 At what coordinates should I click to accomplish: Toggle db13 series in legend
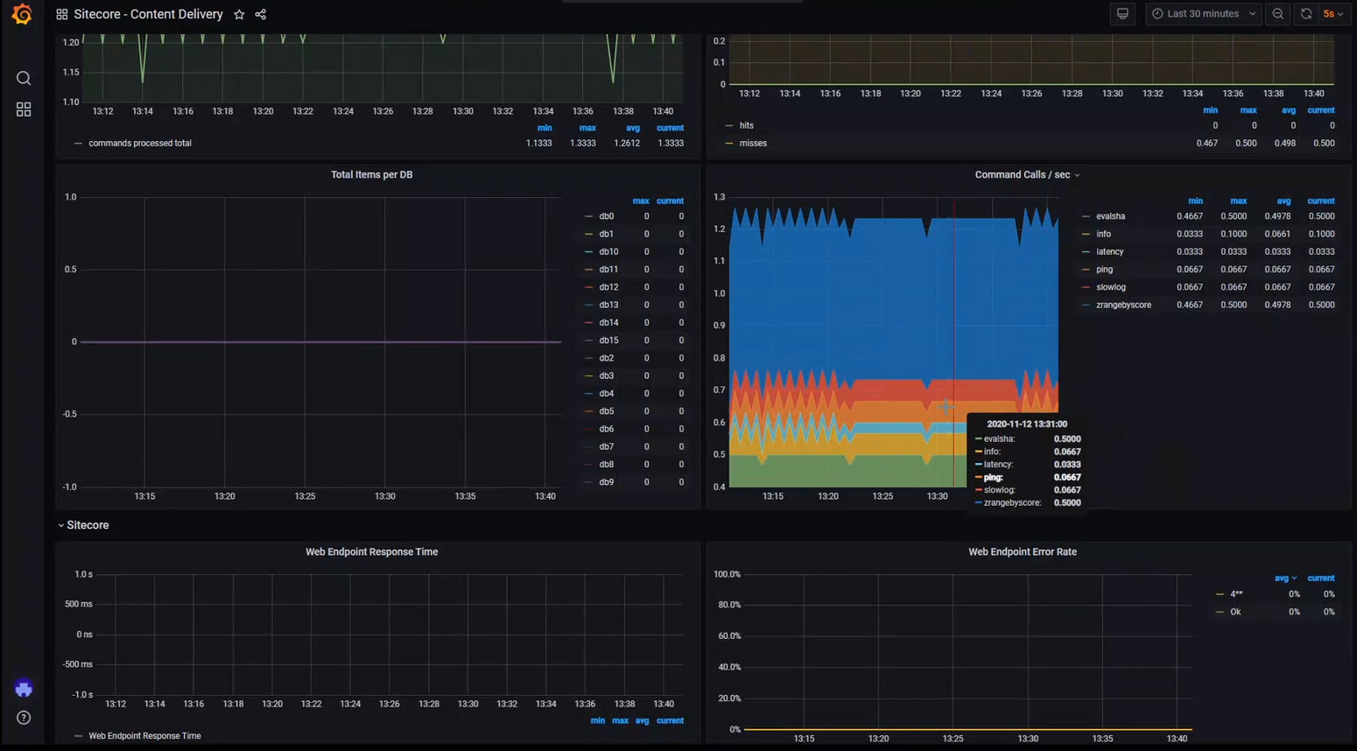coord(608,305)
